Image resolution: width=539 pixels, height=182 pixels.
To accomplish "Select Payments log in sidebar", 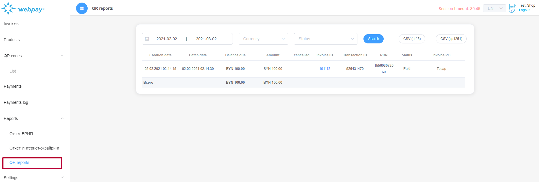I will pos(16,102).
